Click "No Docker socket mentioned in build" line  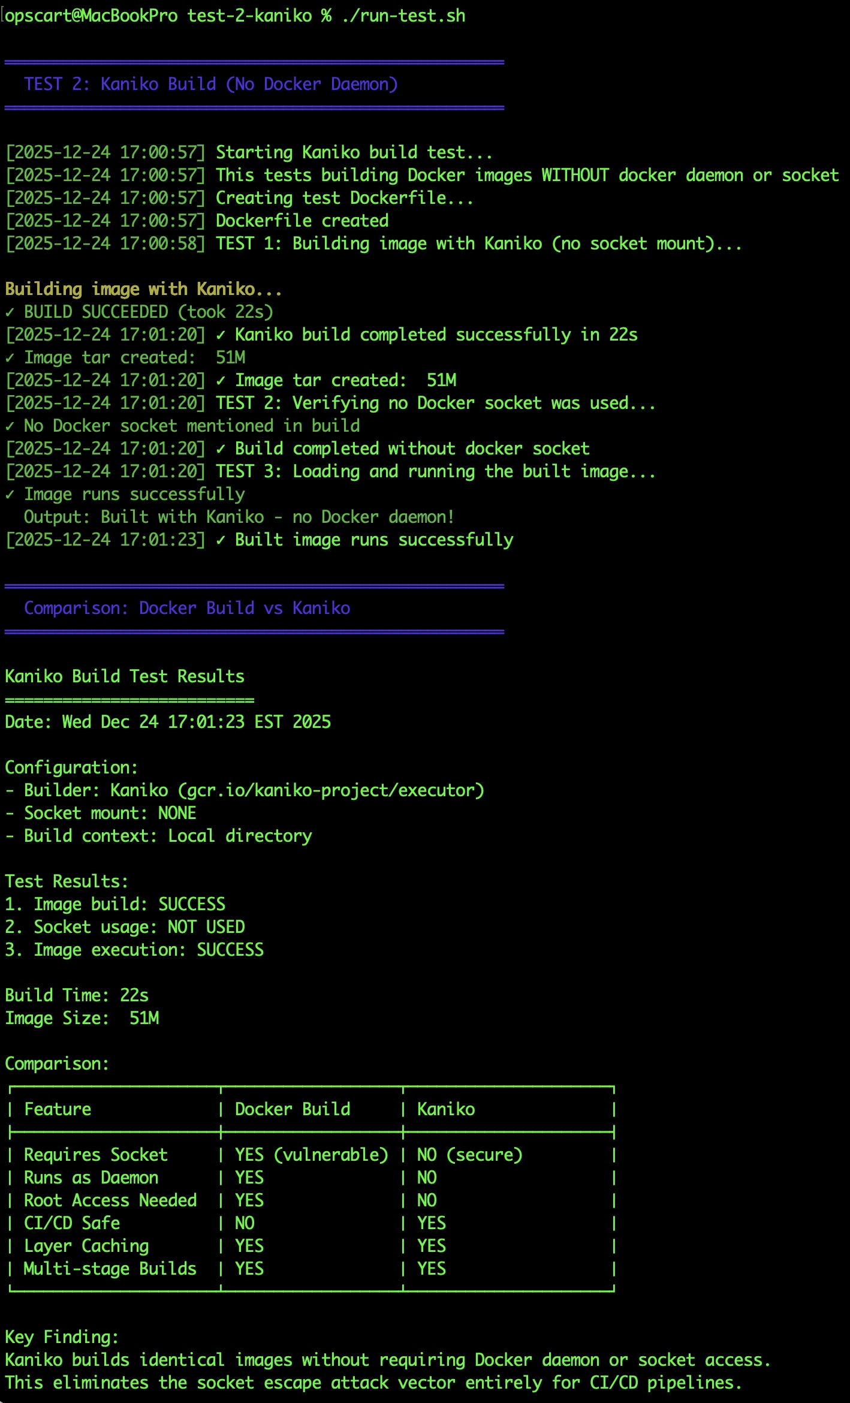point(191,426)
